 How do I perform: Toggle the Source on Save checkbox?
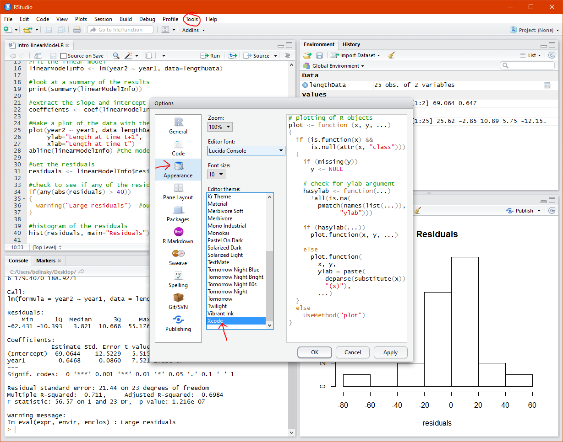pos(64,56)
